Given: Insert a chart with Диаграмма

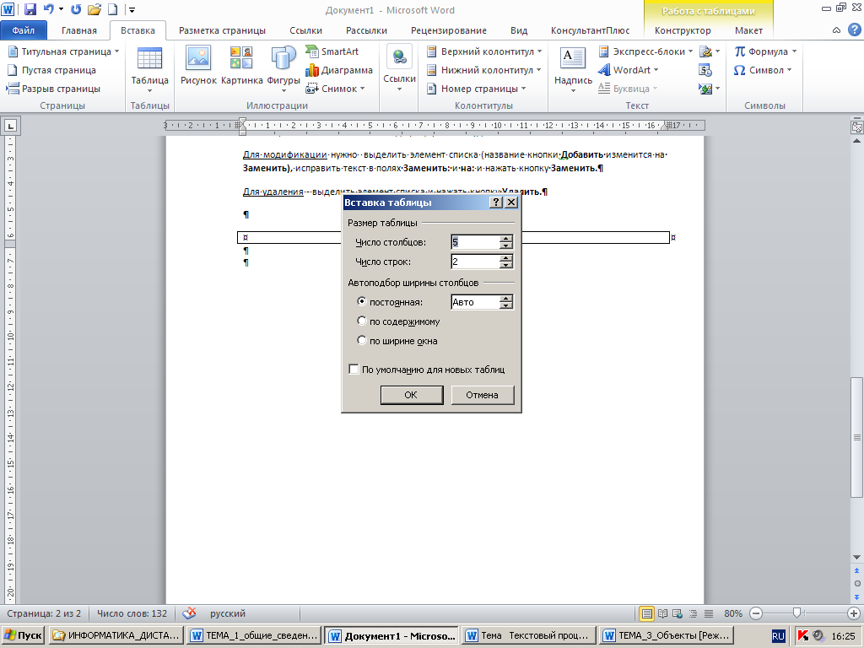Looking at the screenshot, I should point(339,70).
